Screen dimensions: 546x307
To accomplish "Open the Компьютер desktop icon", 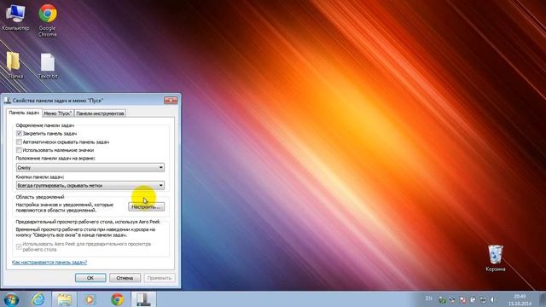I will click(15, 17).
